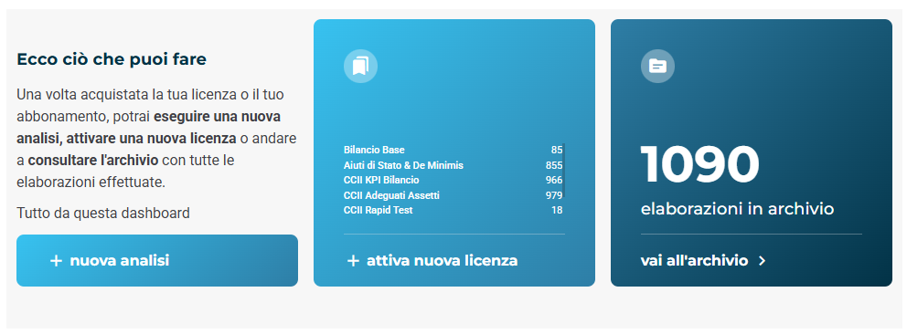Click the license list scrollbar
Screen dimensions: 907x334
[564, 169]
